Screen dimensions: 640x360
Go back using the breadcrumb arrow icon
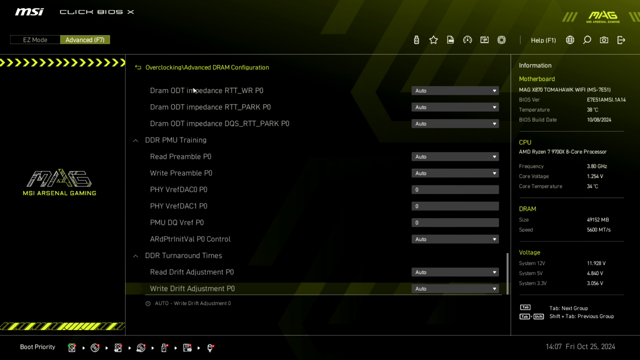coord(138,67)
